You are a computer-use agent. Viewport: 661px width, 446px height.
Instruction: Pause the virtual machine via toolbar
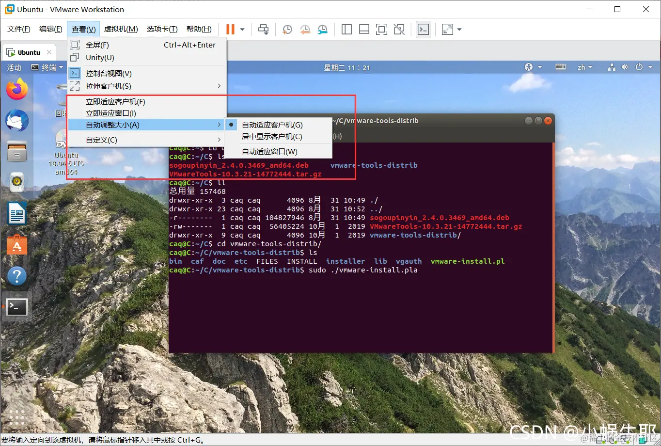click(x=230, y=30)
